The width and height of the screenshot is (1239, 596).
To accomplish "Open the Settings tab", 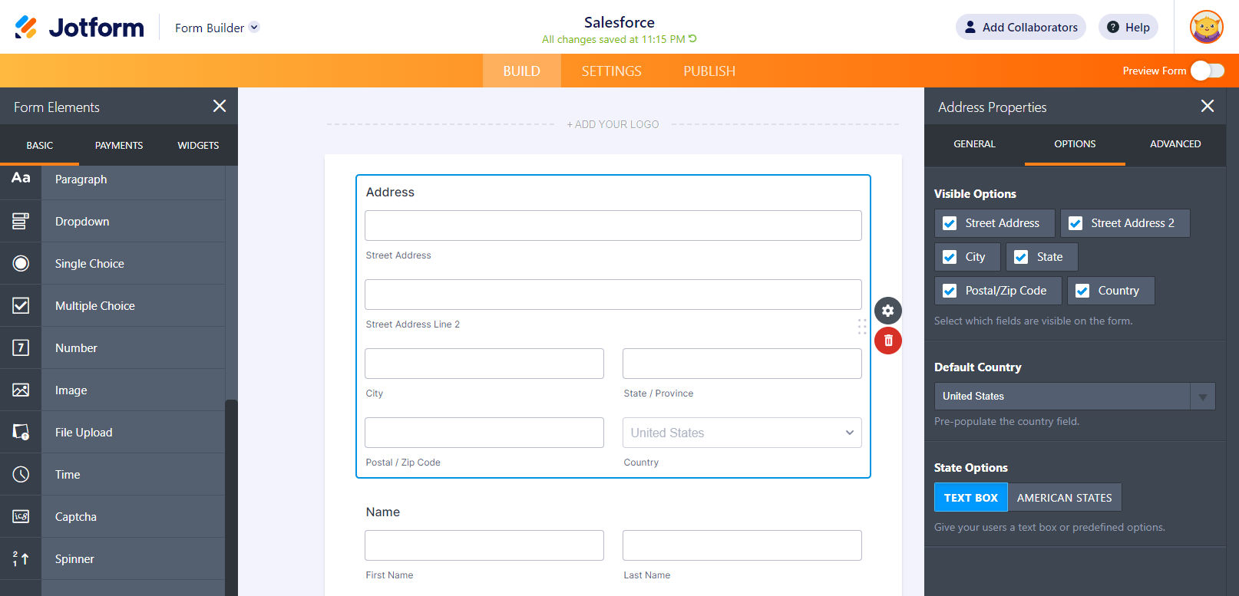I will (611, 71).
